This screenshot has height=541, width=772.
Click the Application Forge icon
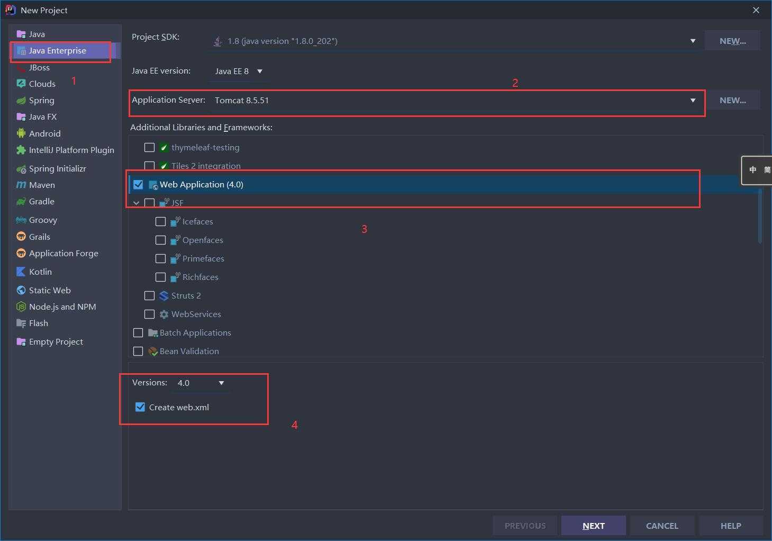[21, 253]
